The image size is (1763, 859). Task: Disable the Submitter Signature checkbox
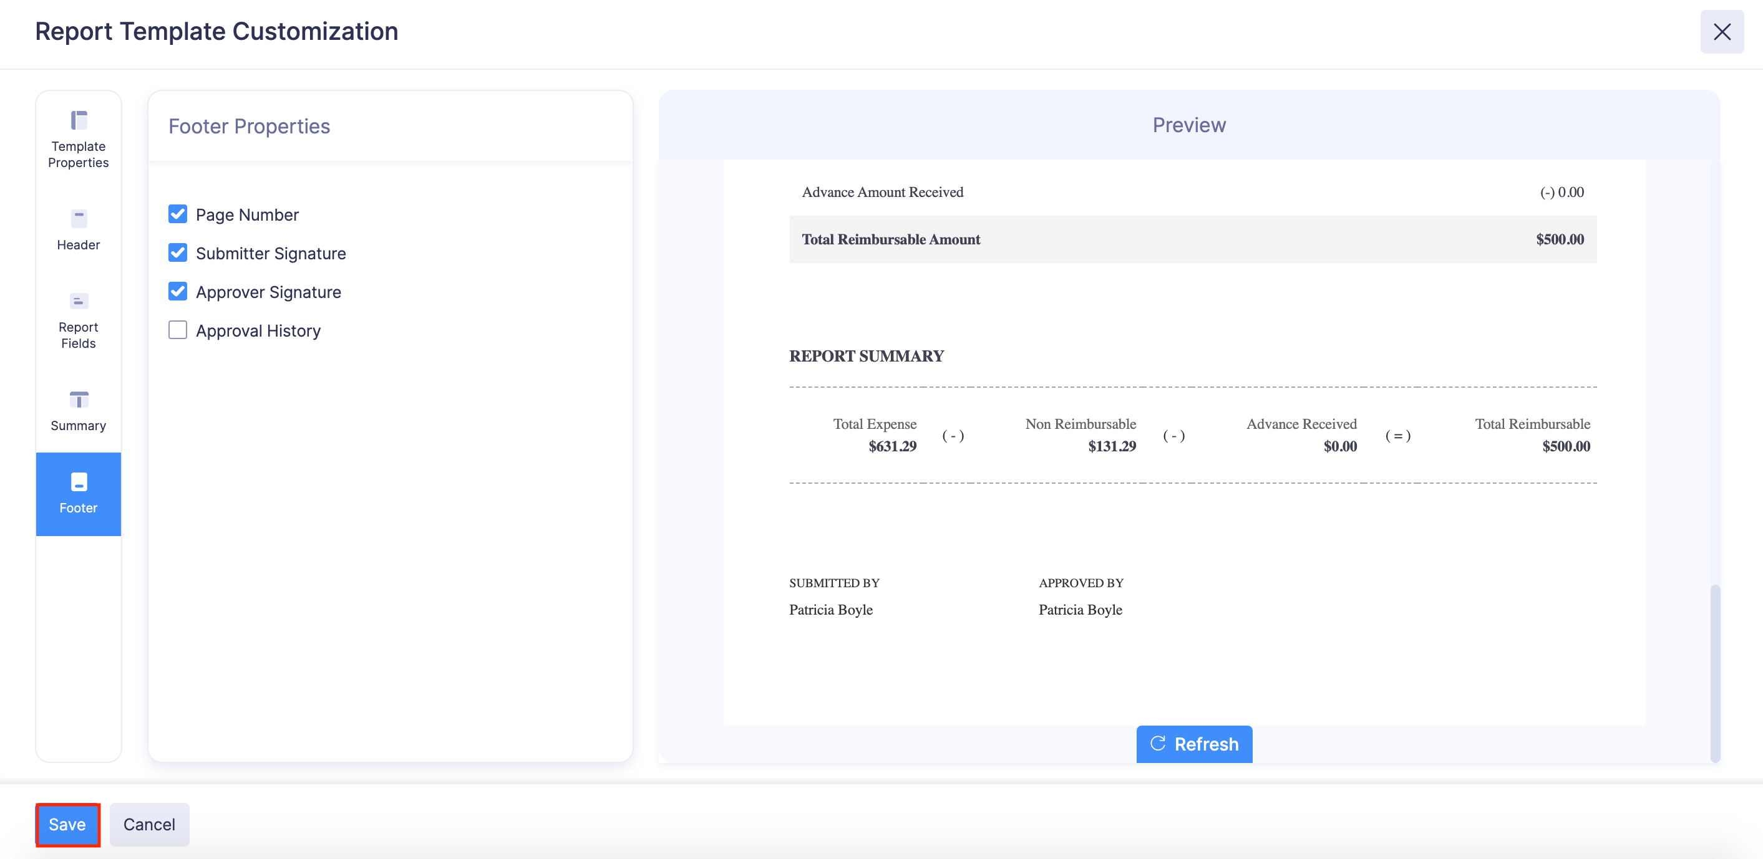tap(178, 253)
